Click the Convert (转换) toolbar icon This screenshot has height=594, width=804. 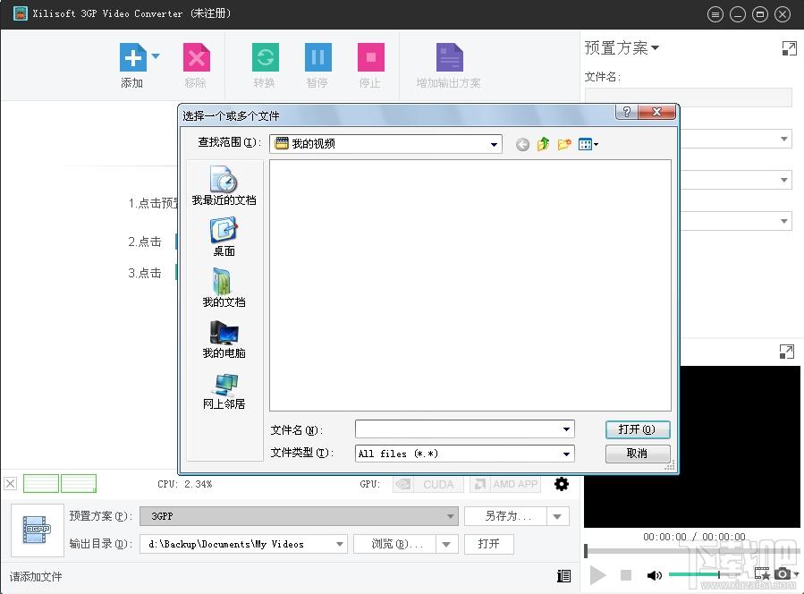coord(265,57)
